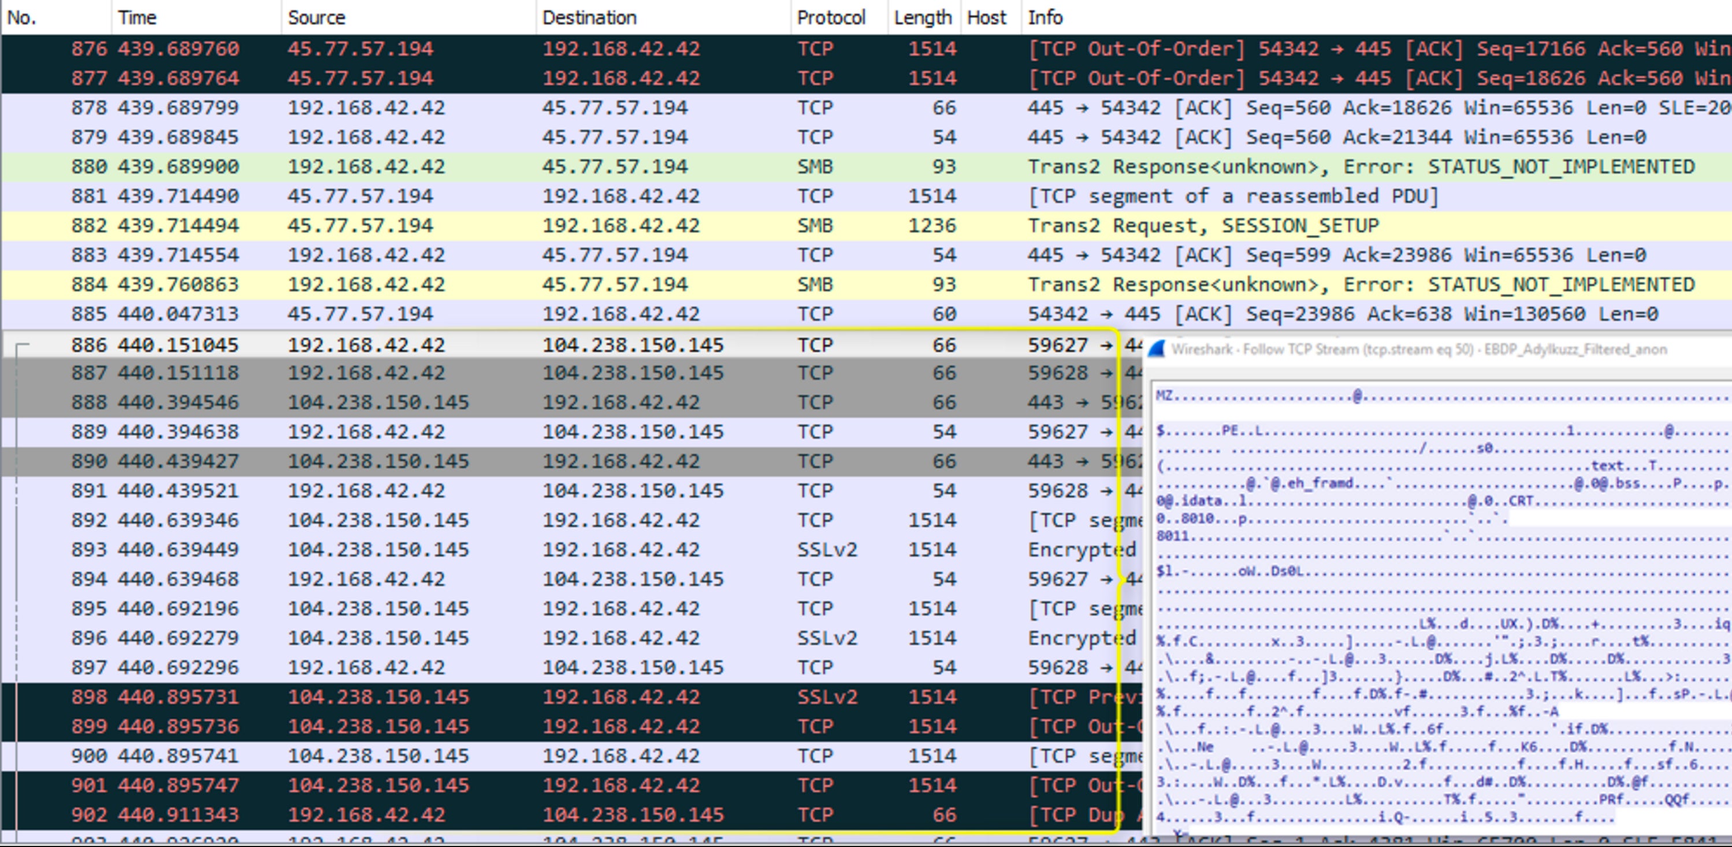Image resolution: width=1732 pixels, height=847 pixels.
Task: Click the Wireshark fin icon in Follow TCP Stream window
Action: [1157, 349]
